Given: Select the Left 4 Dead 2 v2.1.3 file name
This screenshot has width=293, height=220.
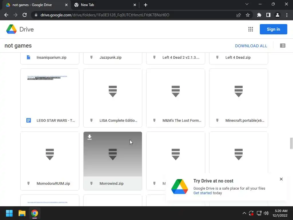Looking at the screenshot, I should click(181, 57).
